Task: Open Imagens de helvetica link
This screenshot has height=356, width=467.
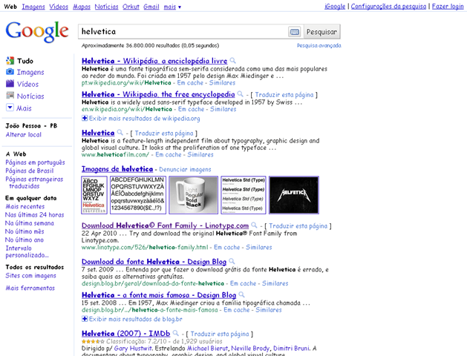Action: coord(117,169)
